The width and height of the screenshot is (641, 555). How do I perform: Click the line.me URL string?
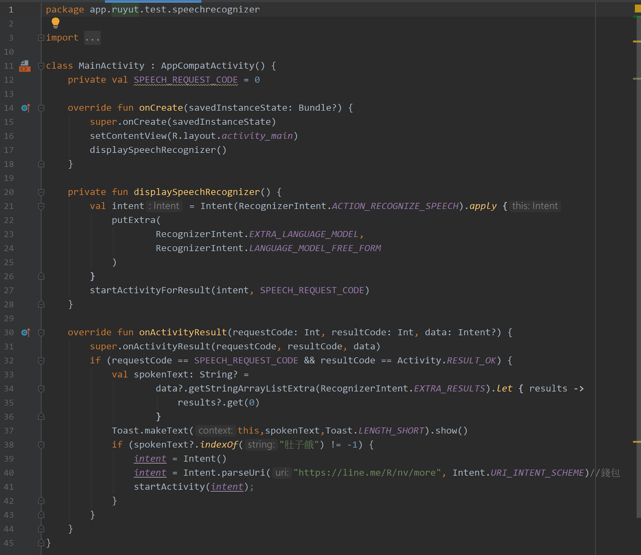tap(367, 472)
